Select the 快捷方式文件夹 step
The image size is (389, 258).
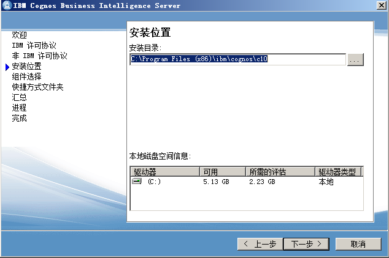tap(37, 87)
